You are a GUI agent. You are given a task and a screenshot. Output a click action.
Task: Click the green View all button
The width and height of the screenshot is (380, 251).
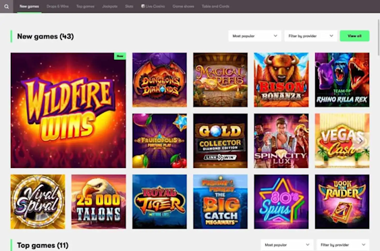(x=354, y=36)
